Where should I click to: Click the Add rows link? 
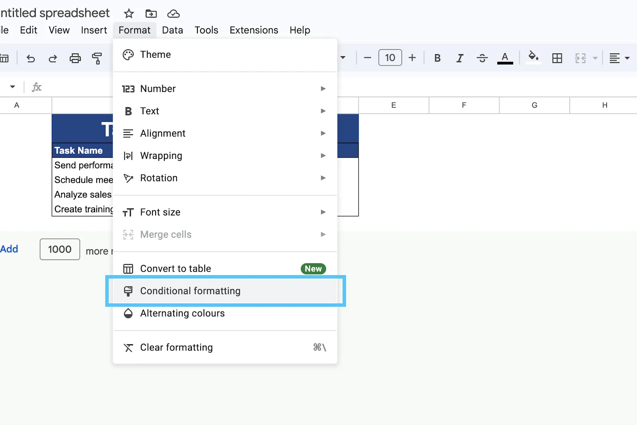coord(9,249)
